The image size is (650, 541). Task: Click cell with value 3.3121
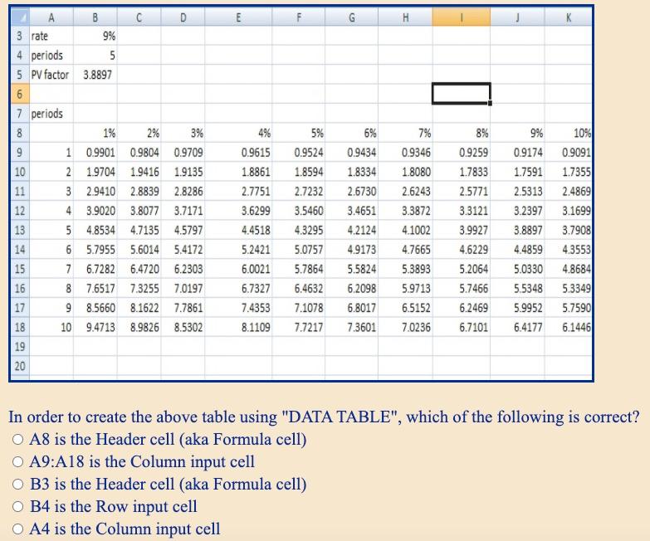coord(462,211)
